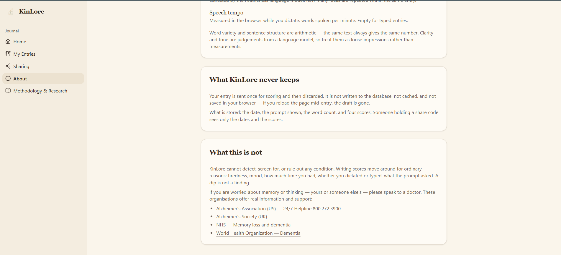Click the paragraph starting "Word variety and sentence structure"
This screenshot has width=561, height=255.
[321, 40]
